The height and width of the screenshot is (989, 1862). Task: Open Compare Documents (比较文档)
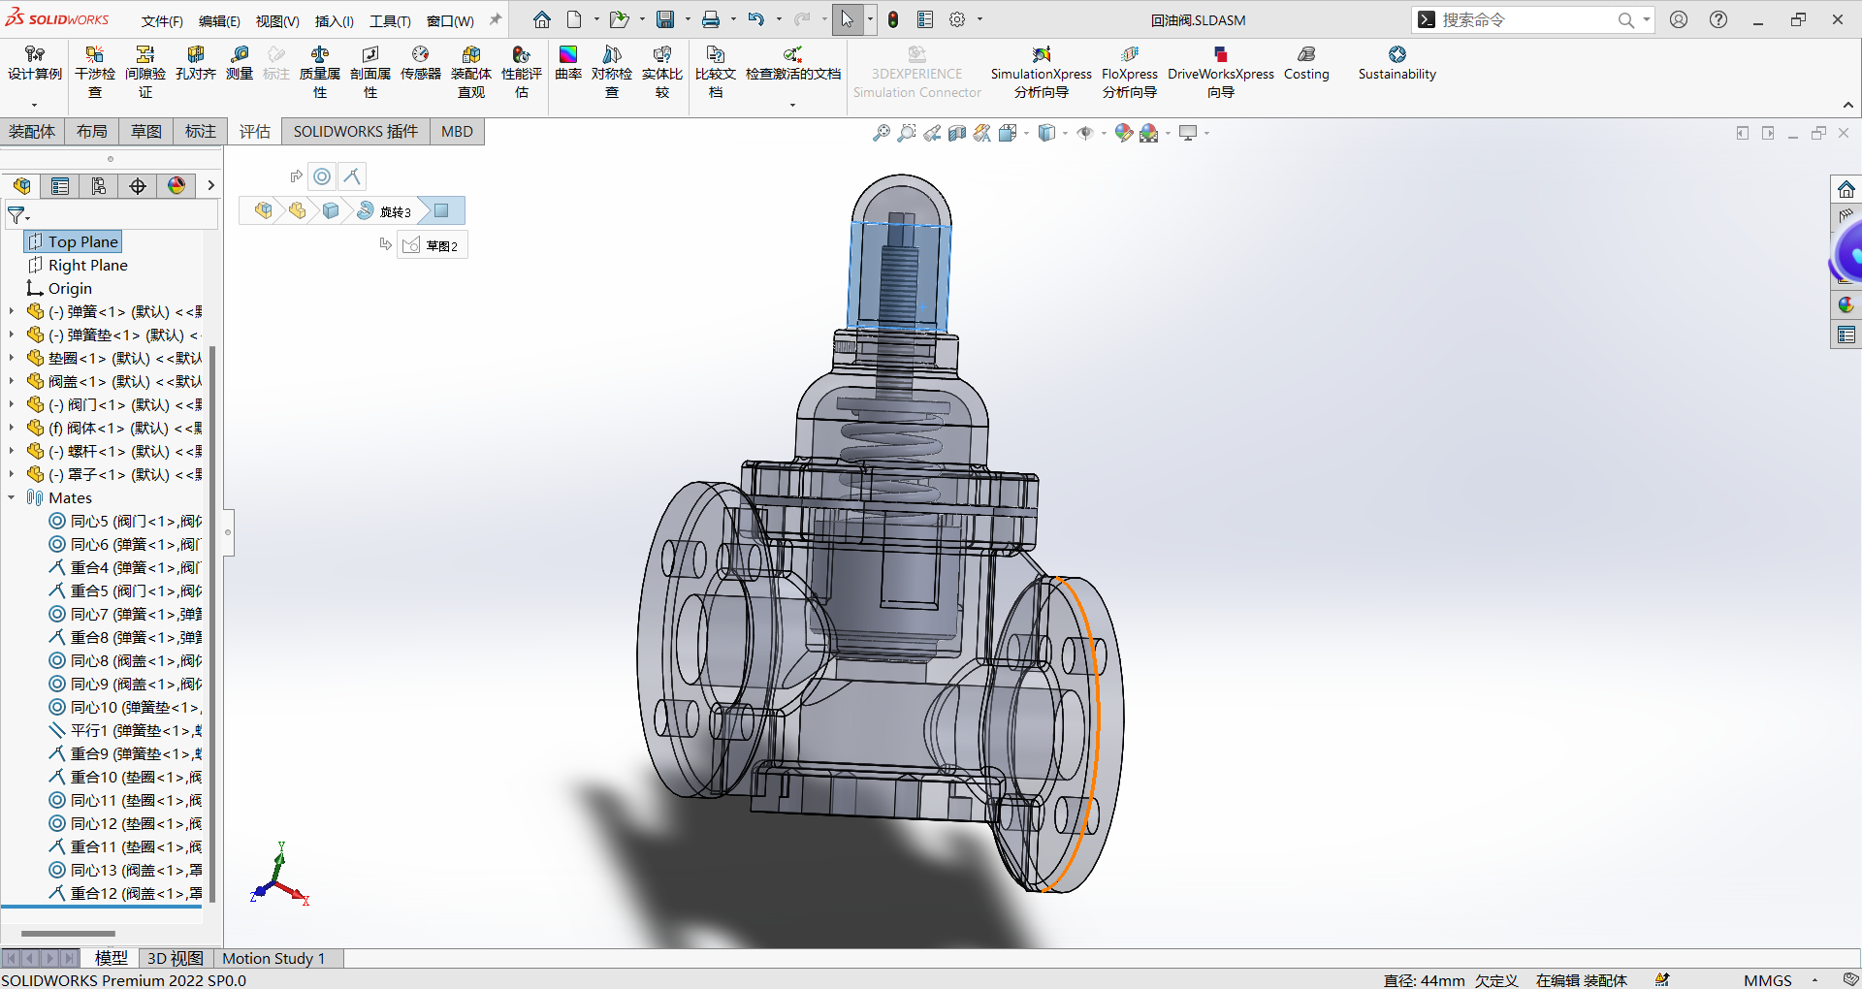click(716, 73)
